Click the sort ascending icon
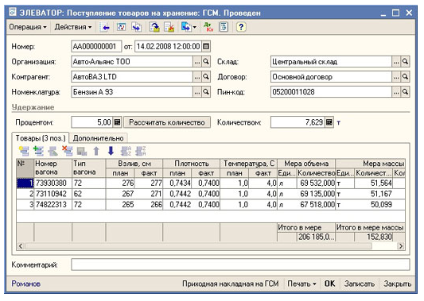 point(126,151)
